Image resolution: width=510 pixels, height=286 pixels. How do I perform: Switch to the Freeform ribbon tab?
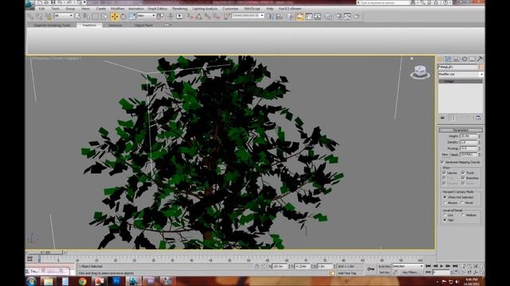[x=89, y=25]
